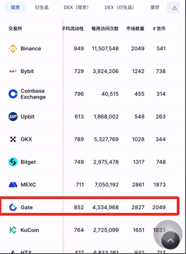Click the Bybit logo icon
186x254 pixels.
point(13,71)
